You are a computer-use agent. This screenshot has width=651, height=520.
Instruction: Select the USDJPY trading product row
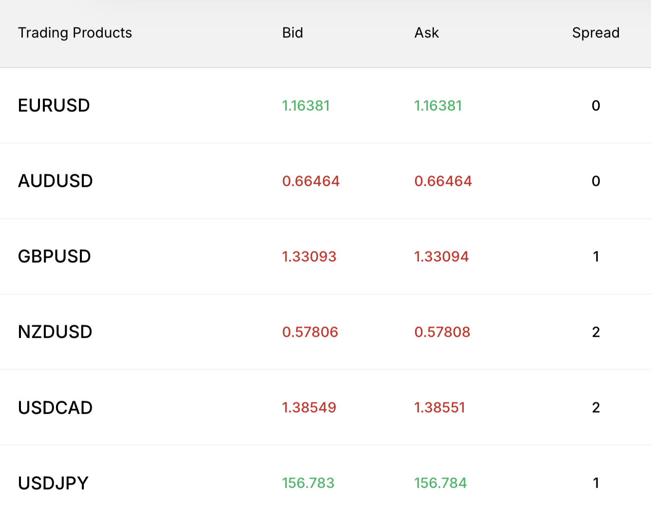(x=53, y=483)
